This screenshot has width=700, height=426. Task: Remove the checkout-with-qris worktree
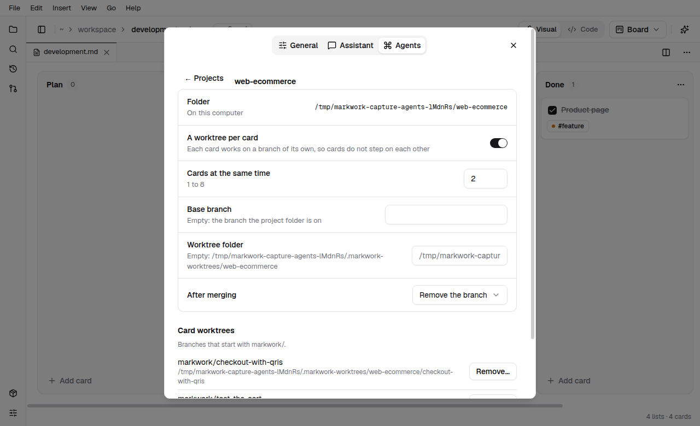493,371
